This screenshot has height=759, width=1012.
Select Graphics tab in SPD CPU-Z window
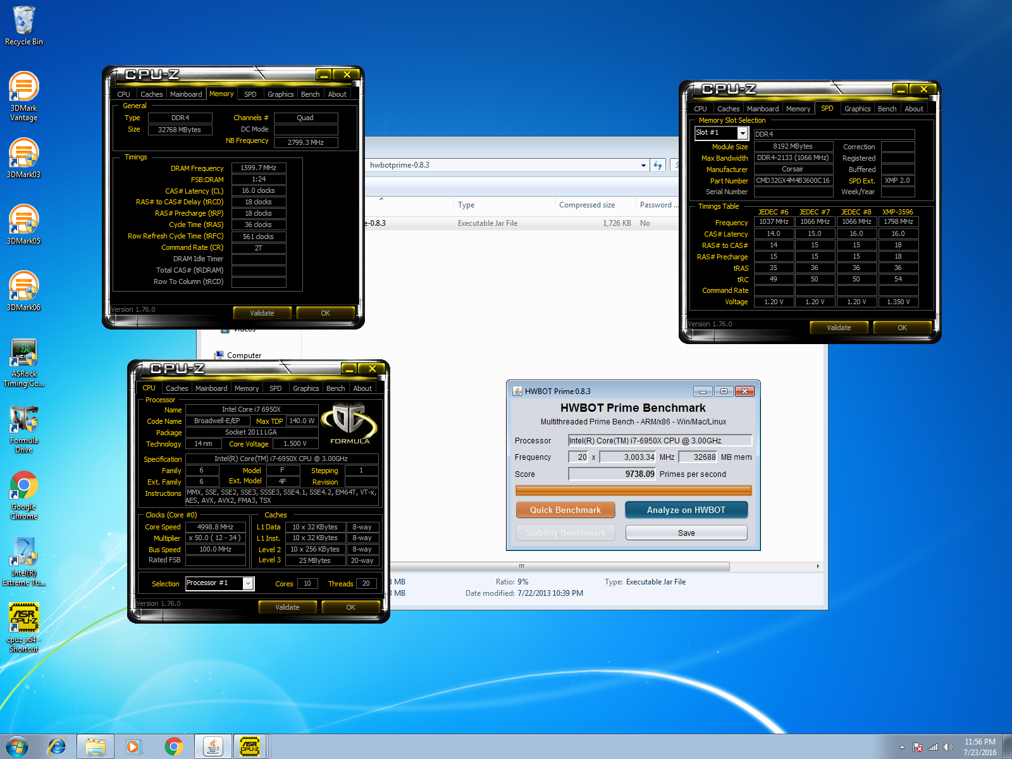pos(858,109)
